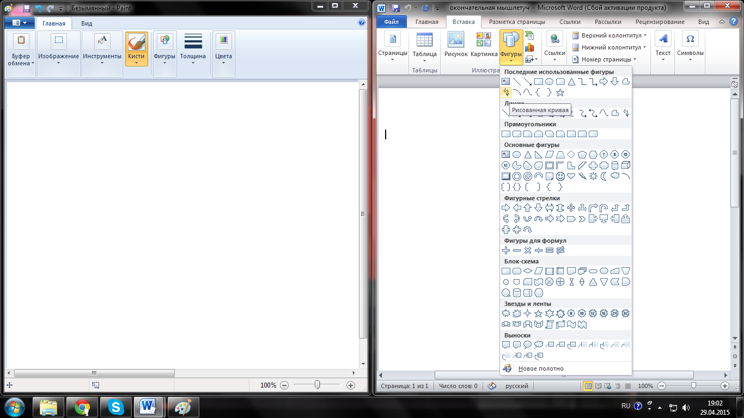
Task: Click русский language in Word status bar
Action: 517,386
